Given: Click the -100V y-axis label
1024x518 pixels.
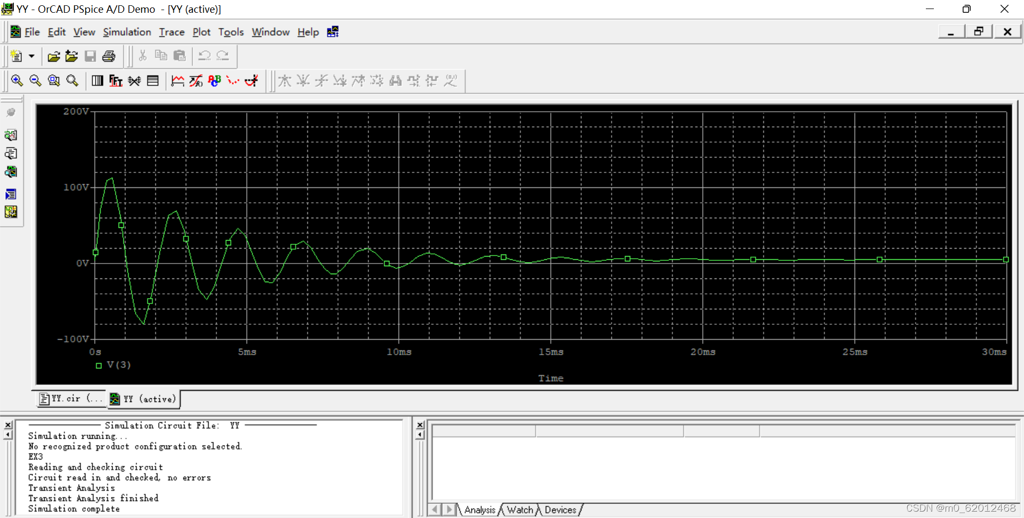Looking at the screenshot, I should coord(73,339).
